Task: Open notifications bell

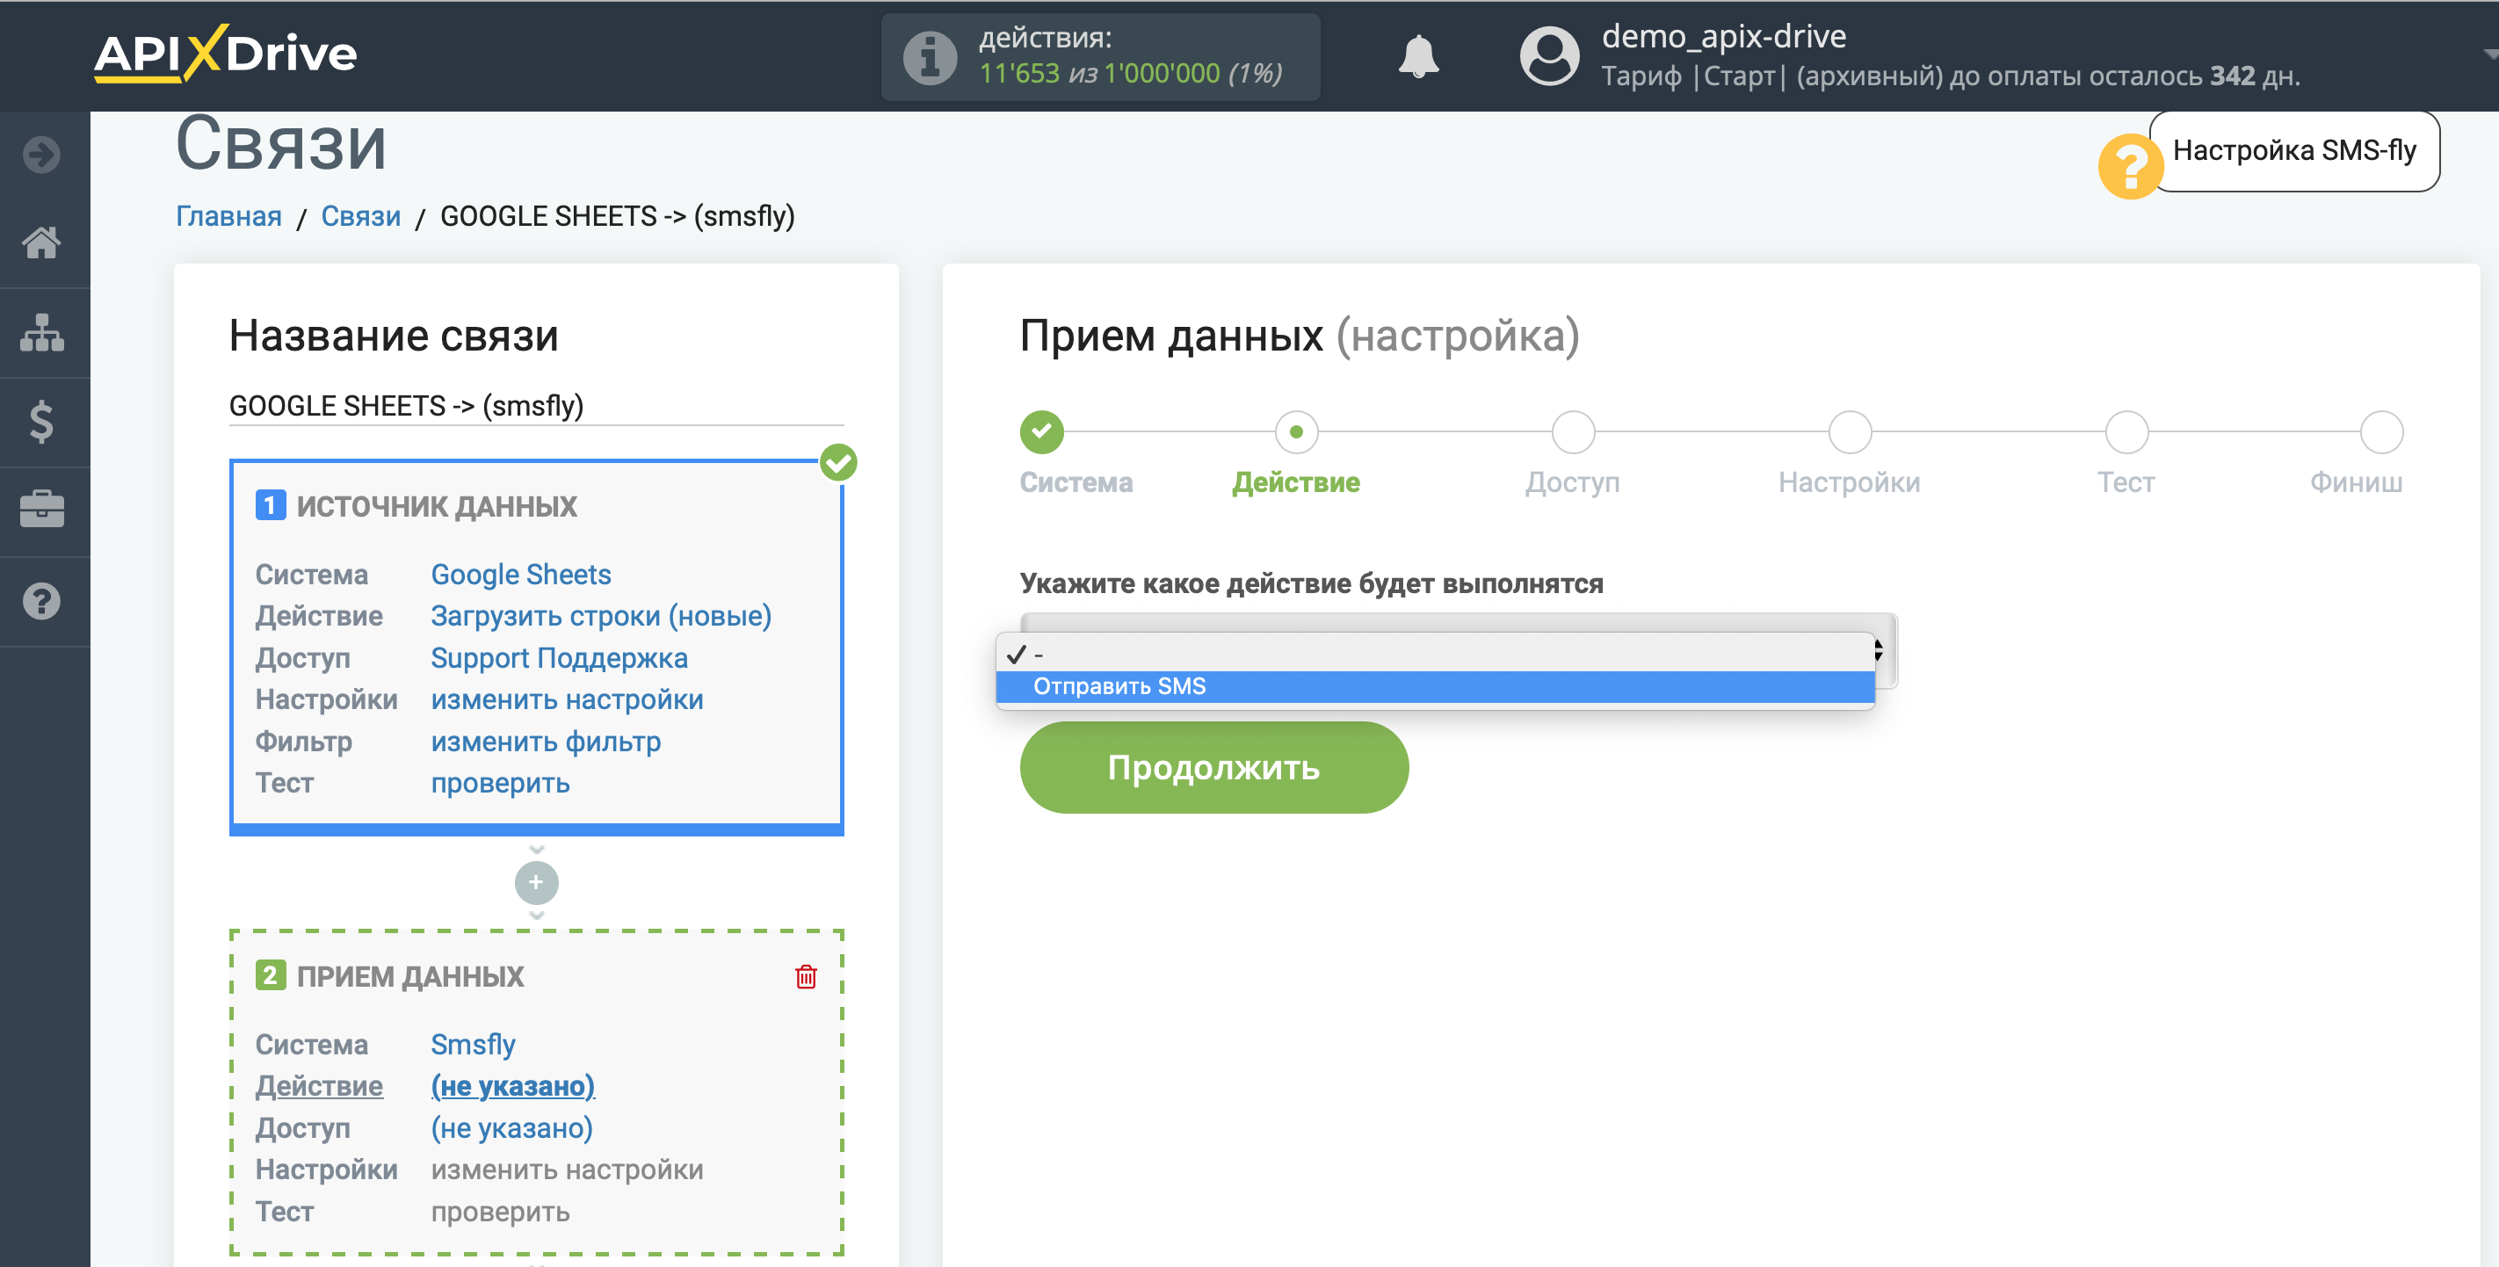Action: [1417, 56]
